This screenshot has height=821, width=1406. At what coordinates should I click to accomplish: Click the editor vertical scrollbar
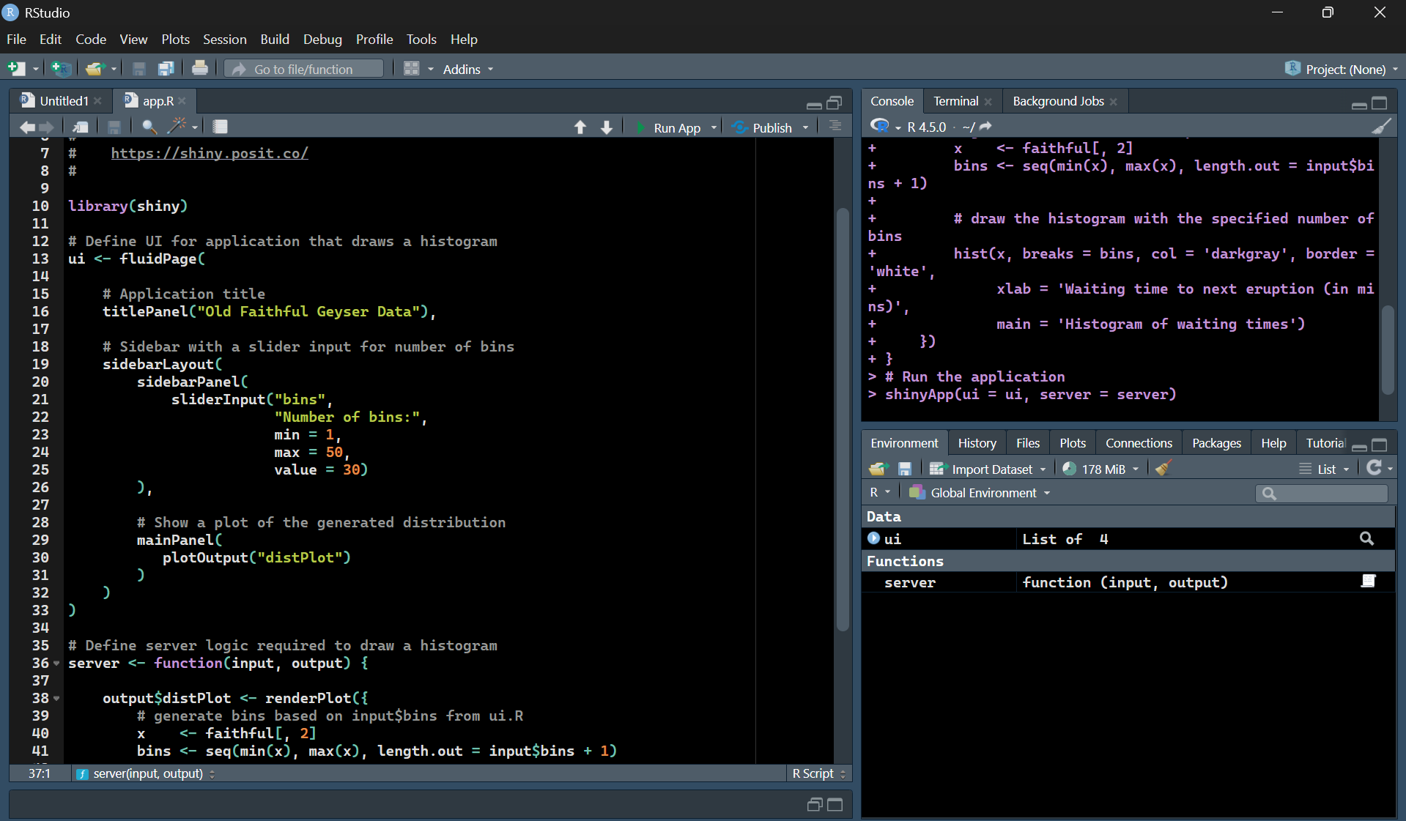coord(843,420)
